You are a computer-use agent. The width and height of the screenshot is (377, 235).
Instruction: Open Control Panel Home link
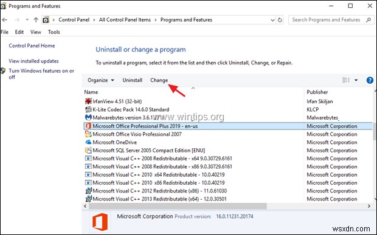tap(32, 46)
